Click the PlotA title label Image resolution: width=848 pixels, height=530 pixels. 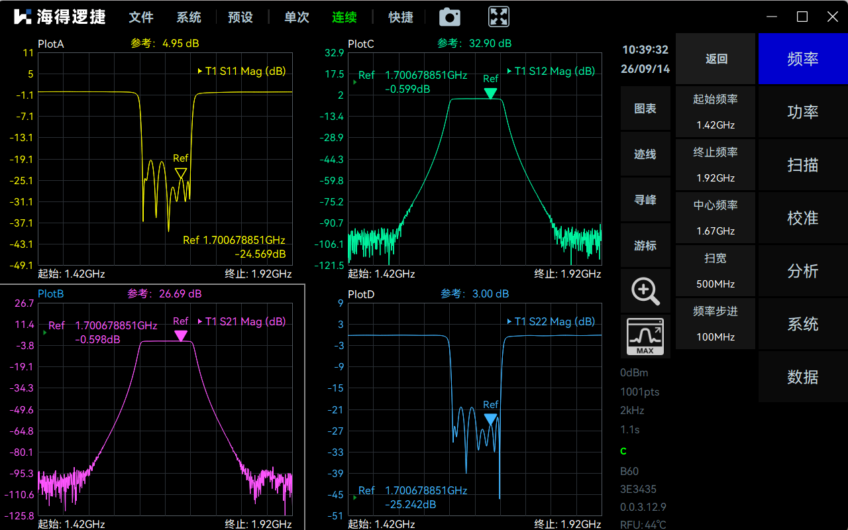coord(51,44)
